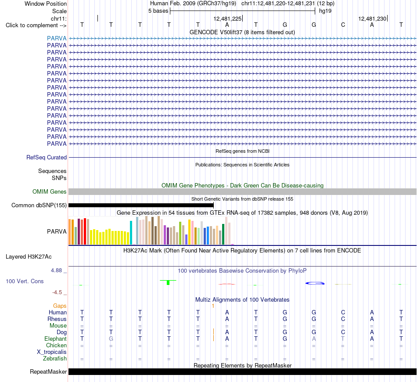Click the black Common dbSNP(155) variant bar
Image resolution: width=417 pixels, height=382 pixels.
[141, 205]
